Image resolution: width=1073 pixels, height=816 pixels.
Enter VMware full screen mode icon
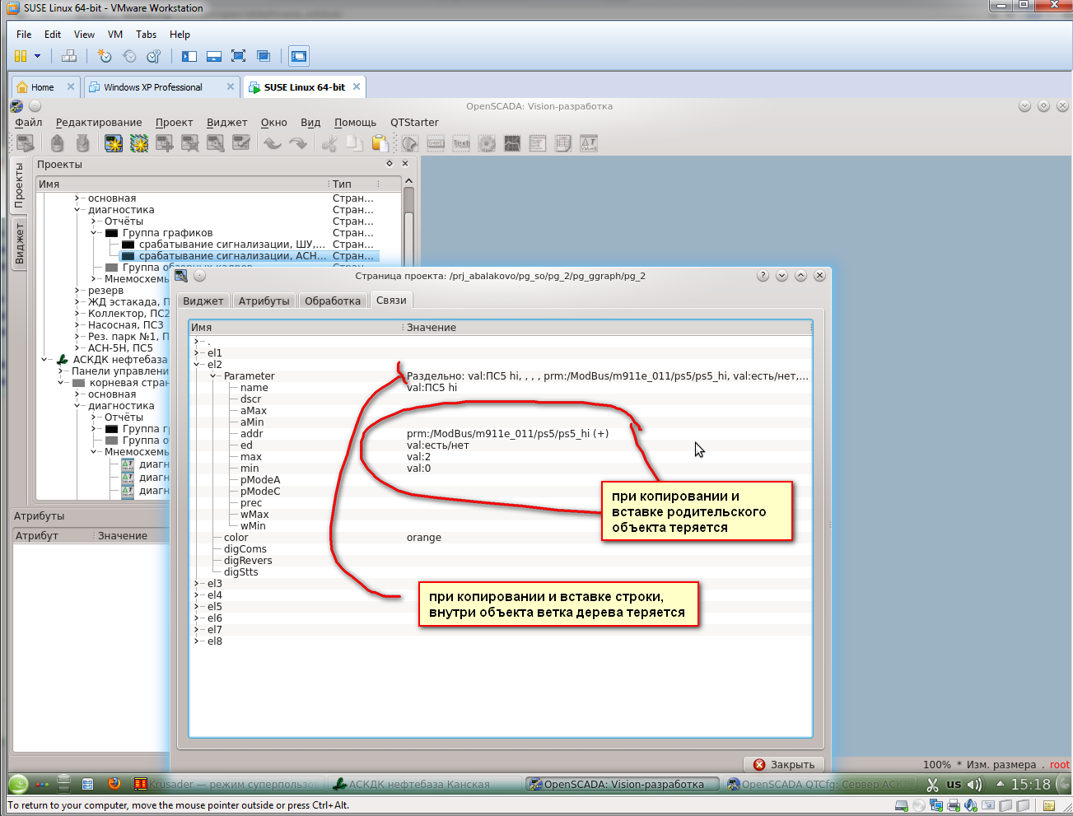coord(238,56)
